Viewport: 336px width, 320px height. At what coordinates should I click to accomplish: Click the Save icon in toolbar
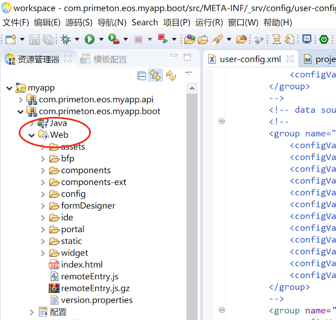coord(35,39)
